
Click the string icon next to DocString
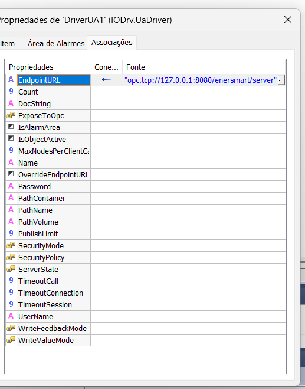[x=11, y=103]
